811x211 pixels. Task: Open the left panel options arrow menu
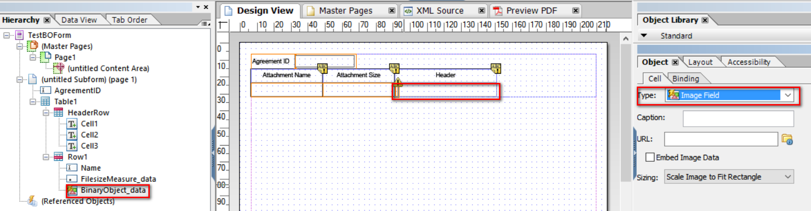tap(198, 7)
